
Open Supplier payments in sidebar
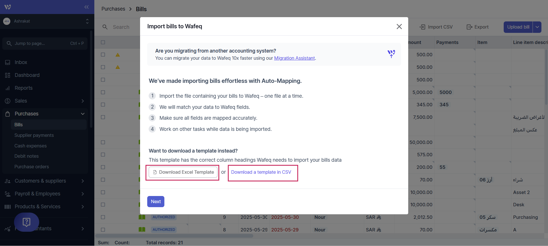point(34,135)
